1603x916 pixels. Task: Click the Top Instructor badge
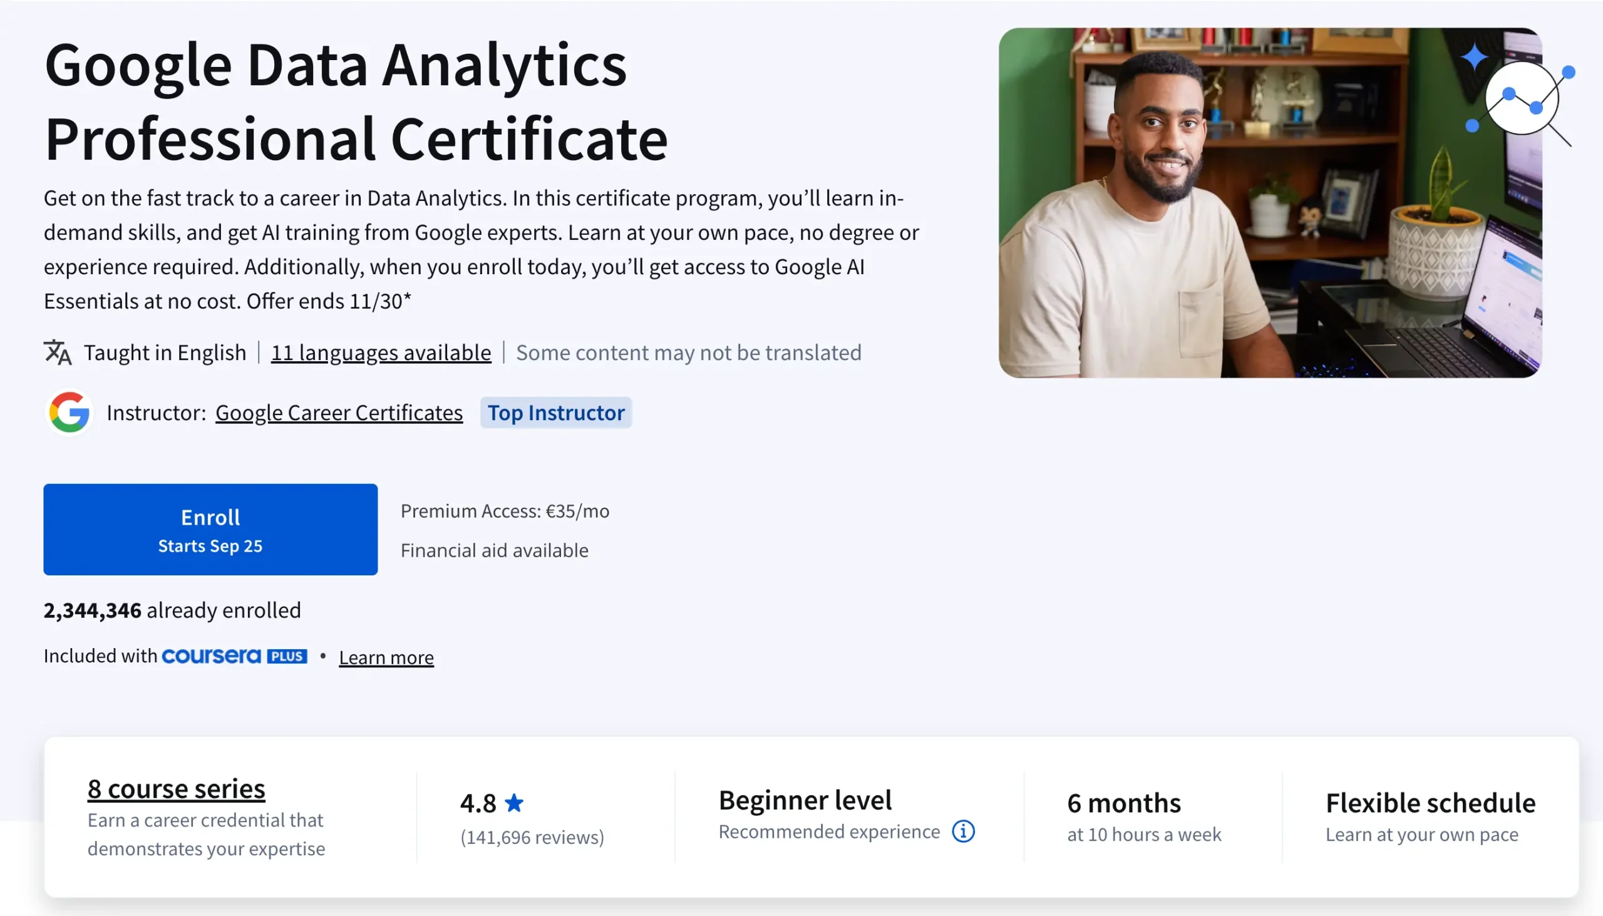pyautogui.click(x=555, y=413)
